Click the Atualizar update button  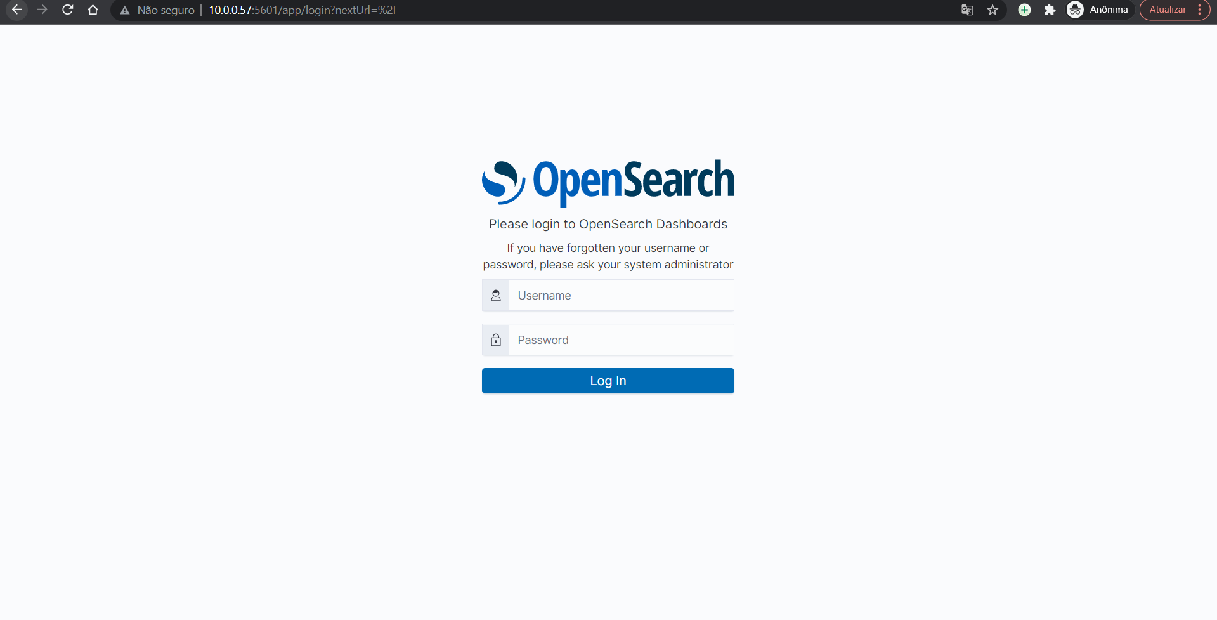pyautogui.click(x=1168, y=10)
